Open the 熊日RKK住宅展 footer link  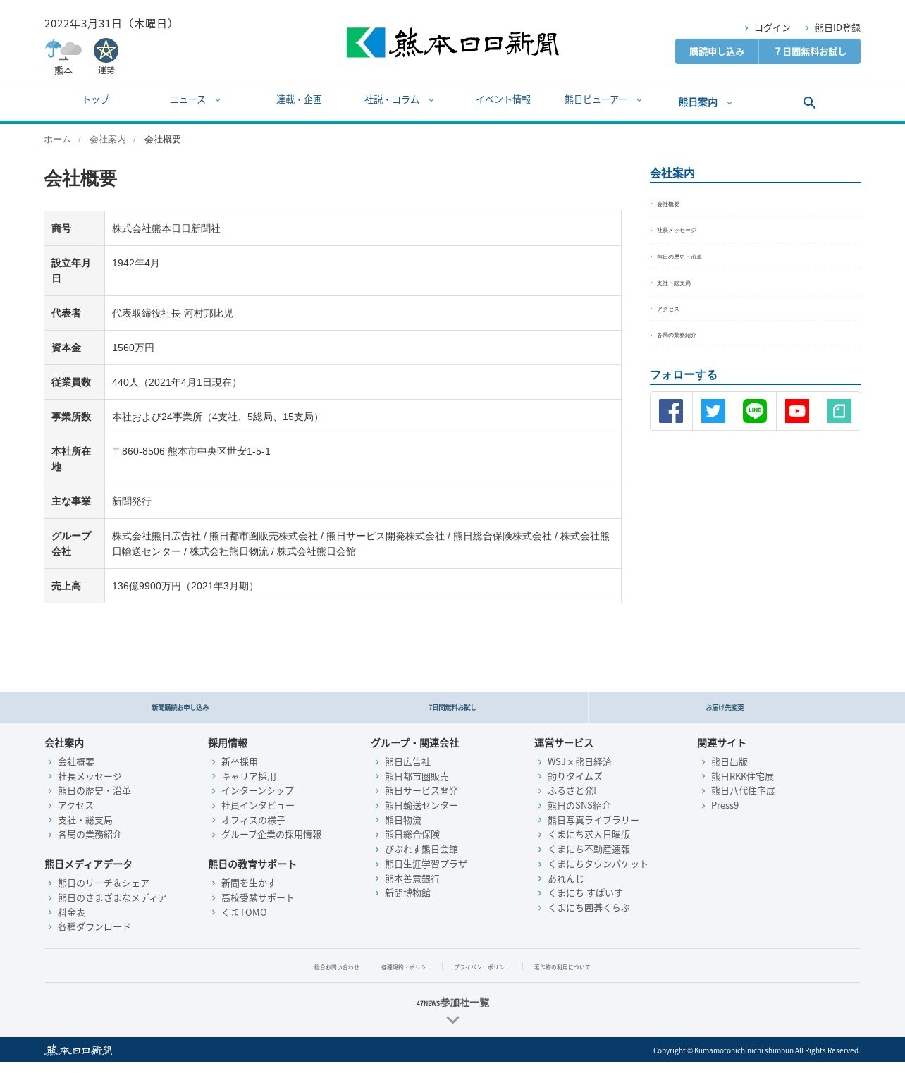(x=742, y=777)
